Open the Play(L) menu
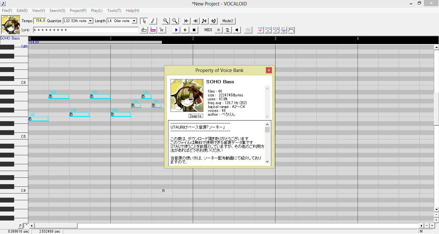Image resolution: width=439 pixels, height=234 pixels. pos(97,11)
